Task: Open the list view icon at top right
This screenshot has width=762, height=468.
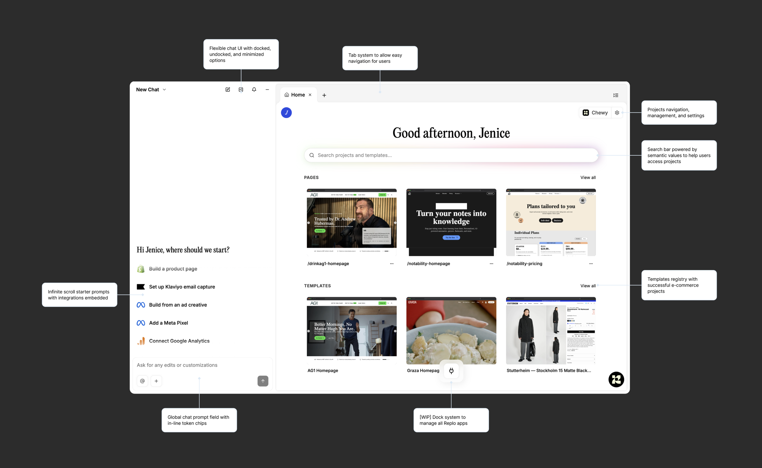Action: coord(616,95)
